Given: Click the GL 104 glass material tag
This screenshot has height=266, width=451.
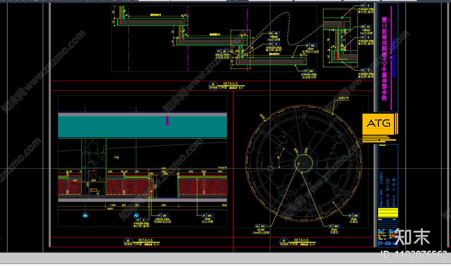Looking at the screenshot, I should click(261, 226).
